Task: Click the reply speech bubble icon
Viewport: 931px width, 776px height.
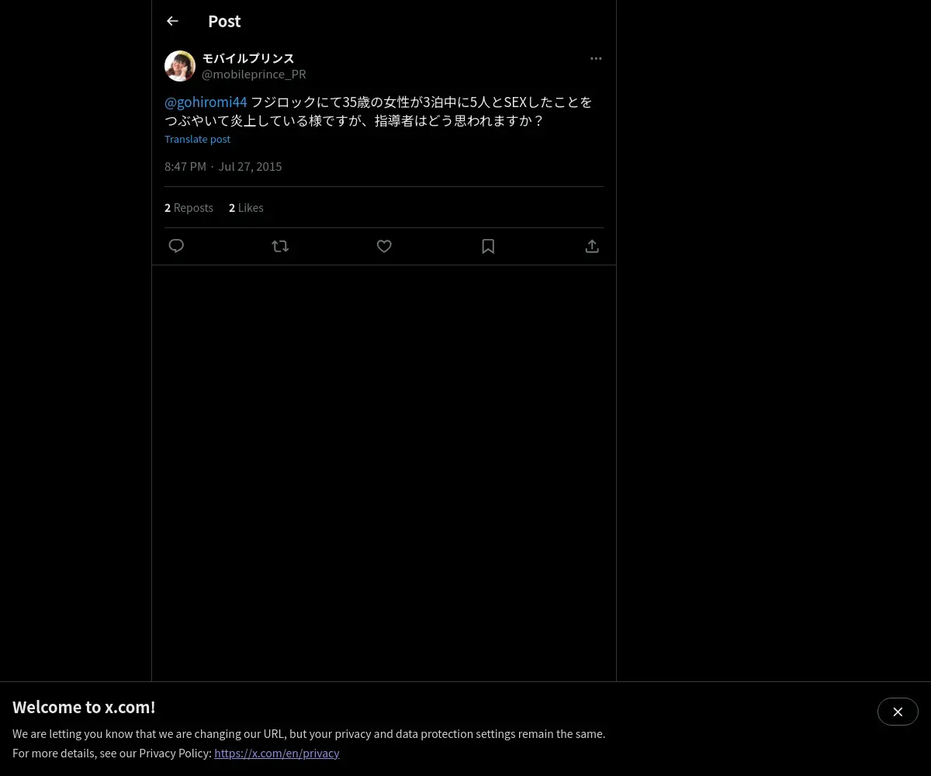Action: (176, 246)
